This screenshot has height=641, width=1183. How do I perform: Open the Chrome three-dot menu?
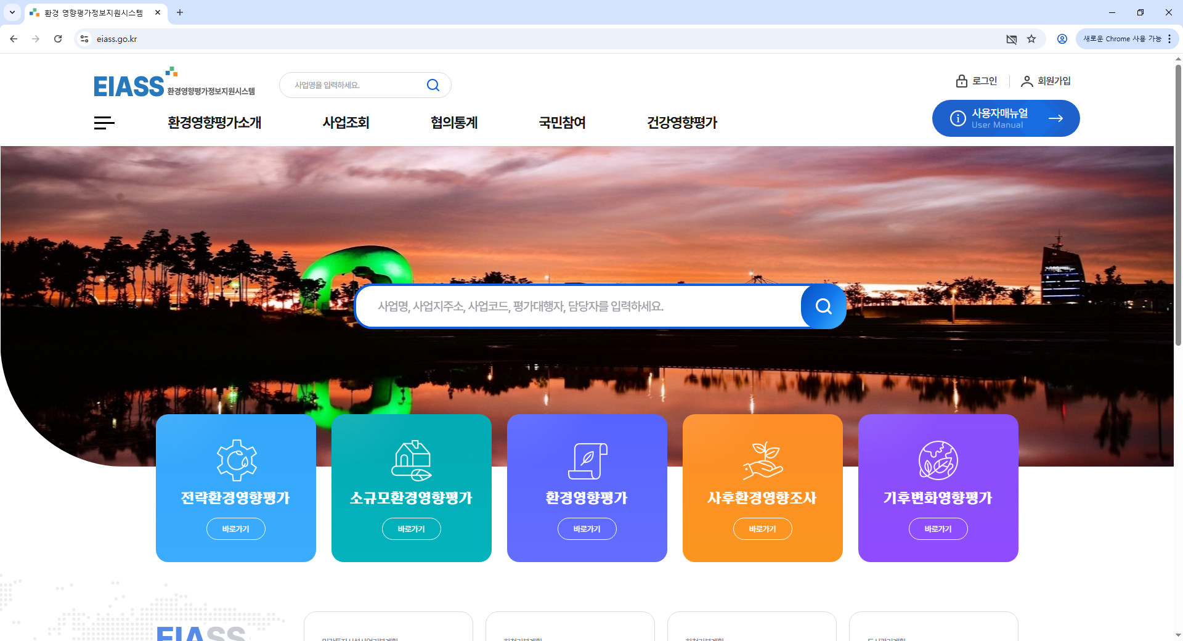tap(1169, 39)
